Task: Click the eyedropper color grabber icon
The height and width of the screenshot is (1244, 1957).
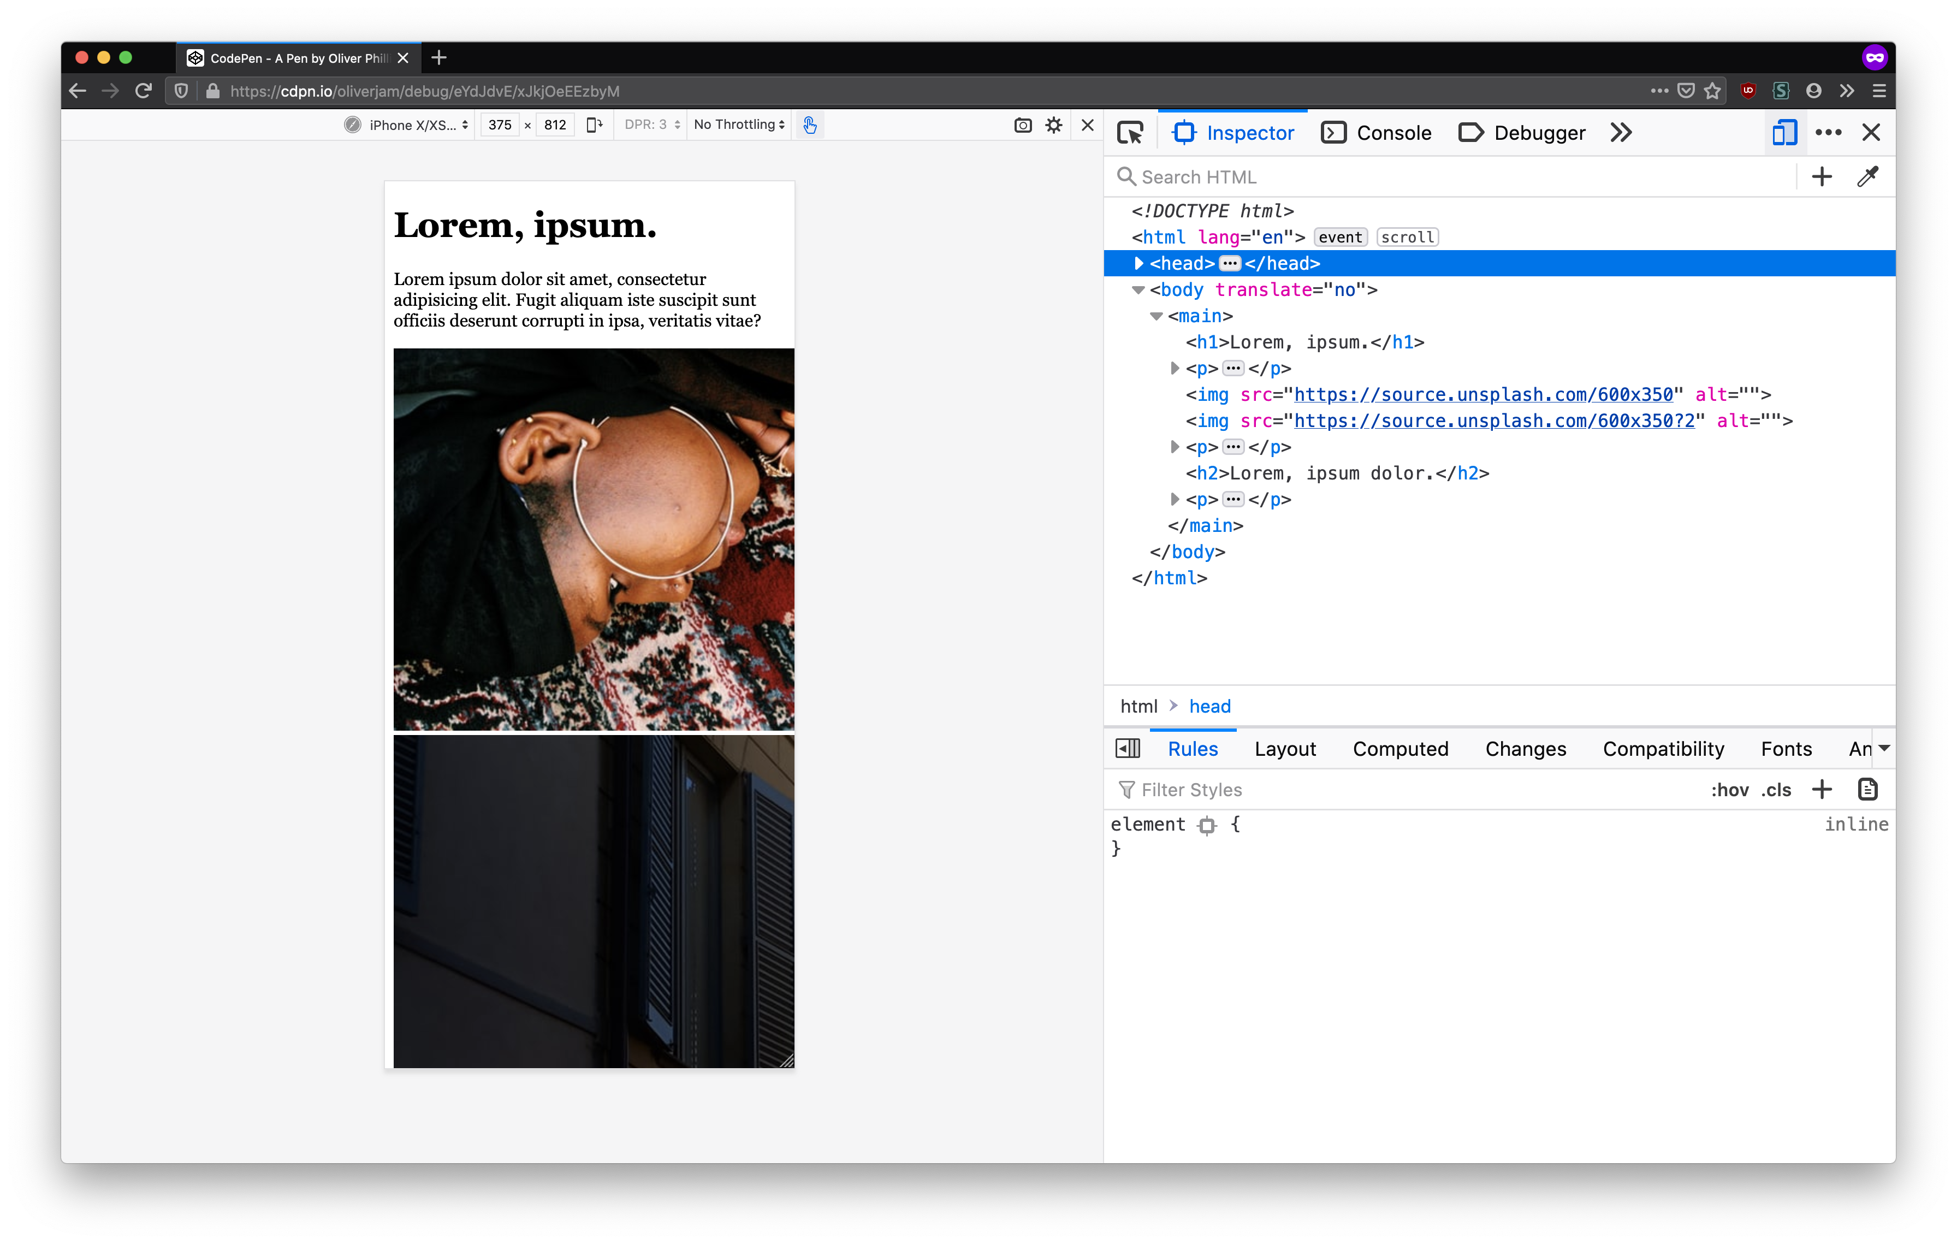Action: pos(1867,176)
